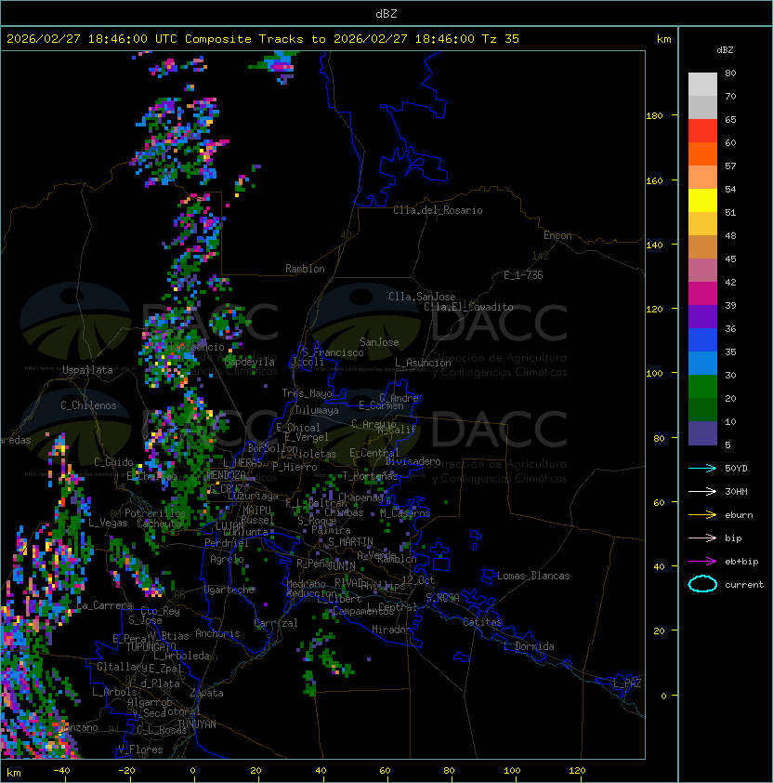This screenshot has height=783, width=773.
Task: Click the 'Mirador' map label
Action: tap(391, 630)
